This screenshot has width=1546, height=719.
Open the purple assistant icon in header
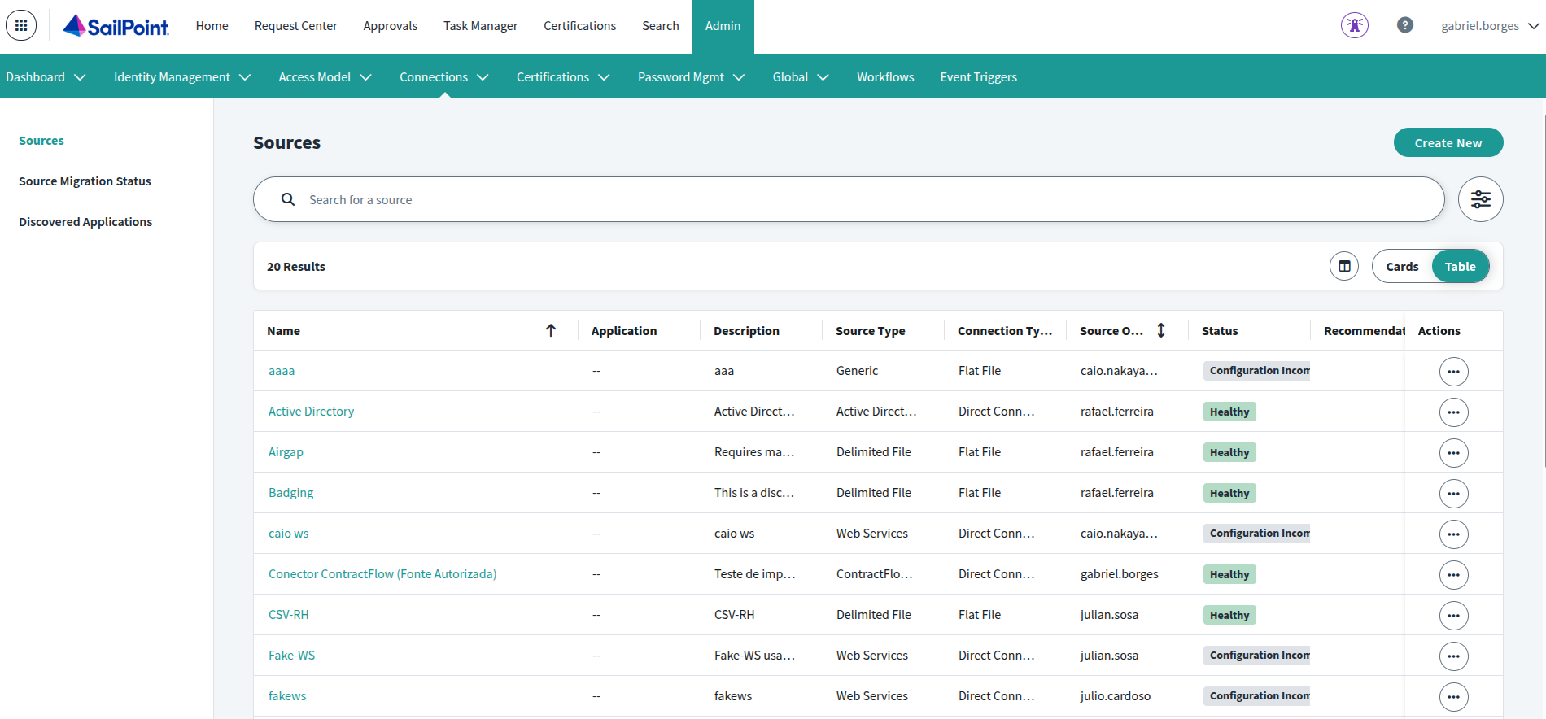click(x=1354, y=25)
